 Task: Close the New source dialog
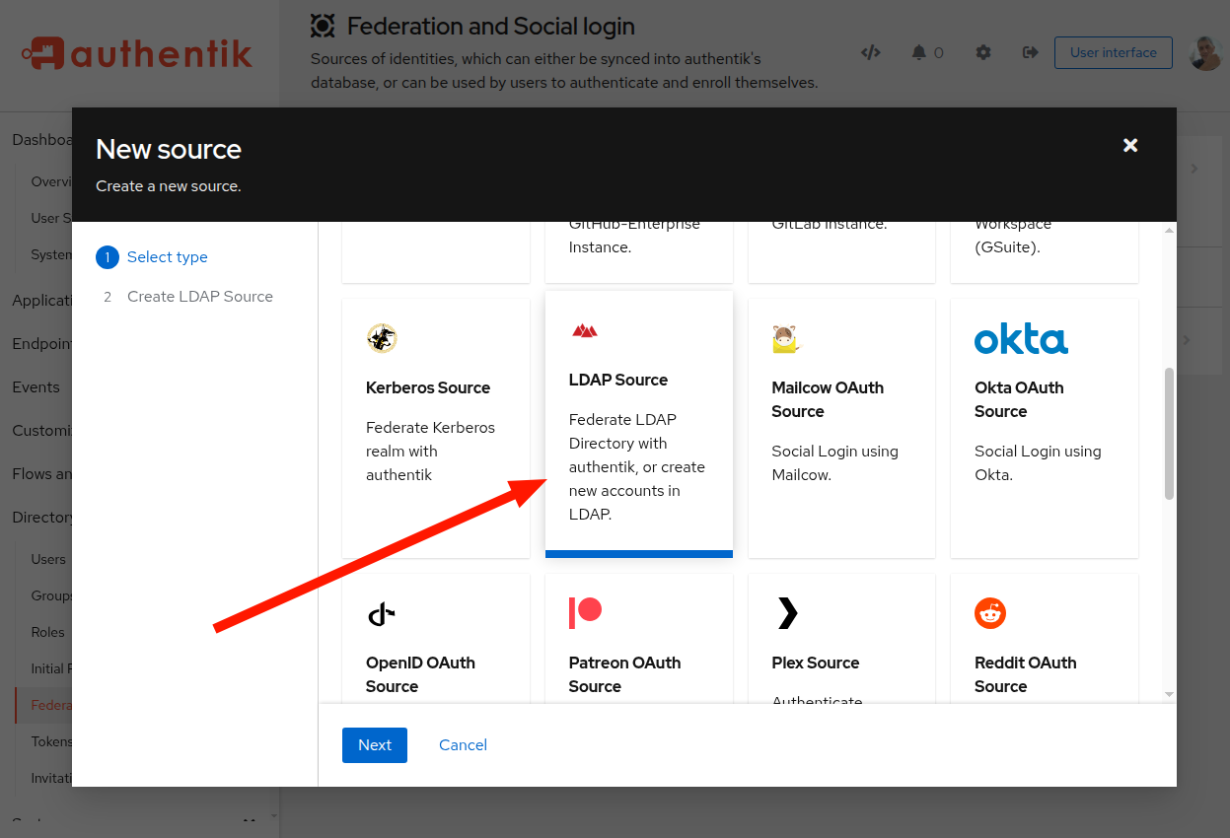pos(1130,145)
